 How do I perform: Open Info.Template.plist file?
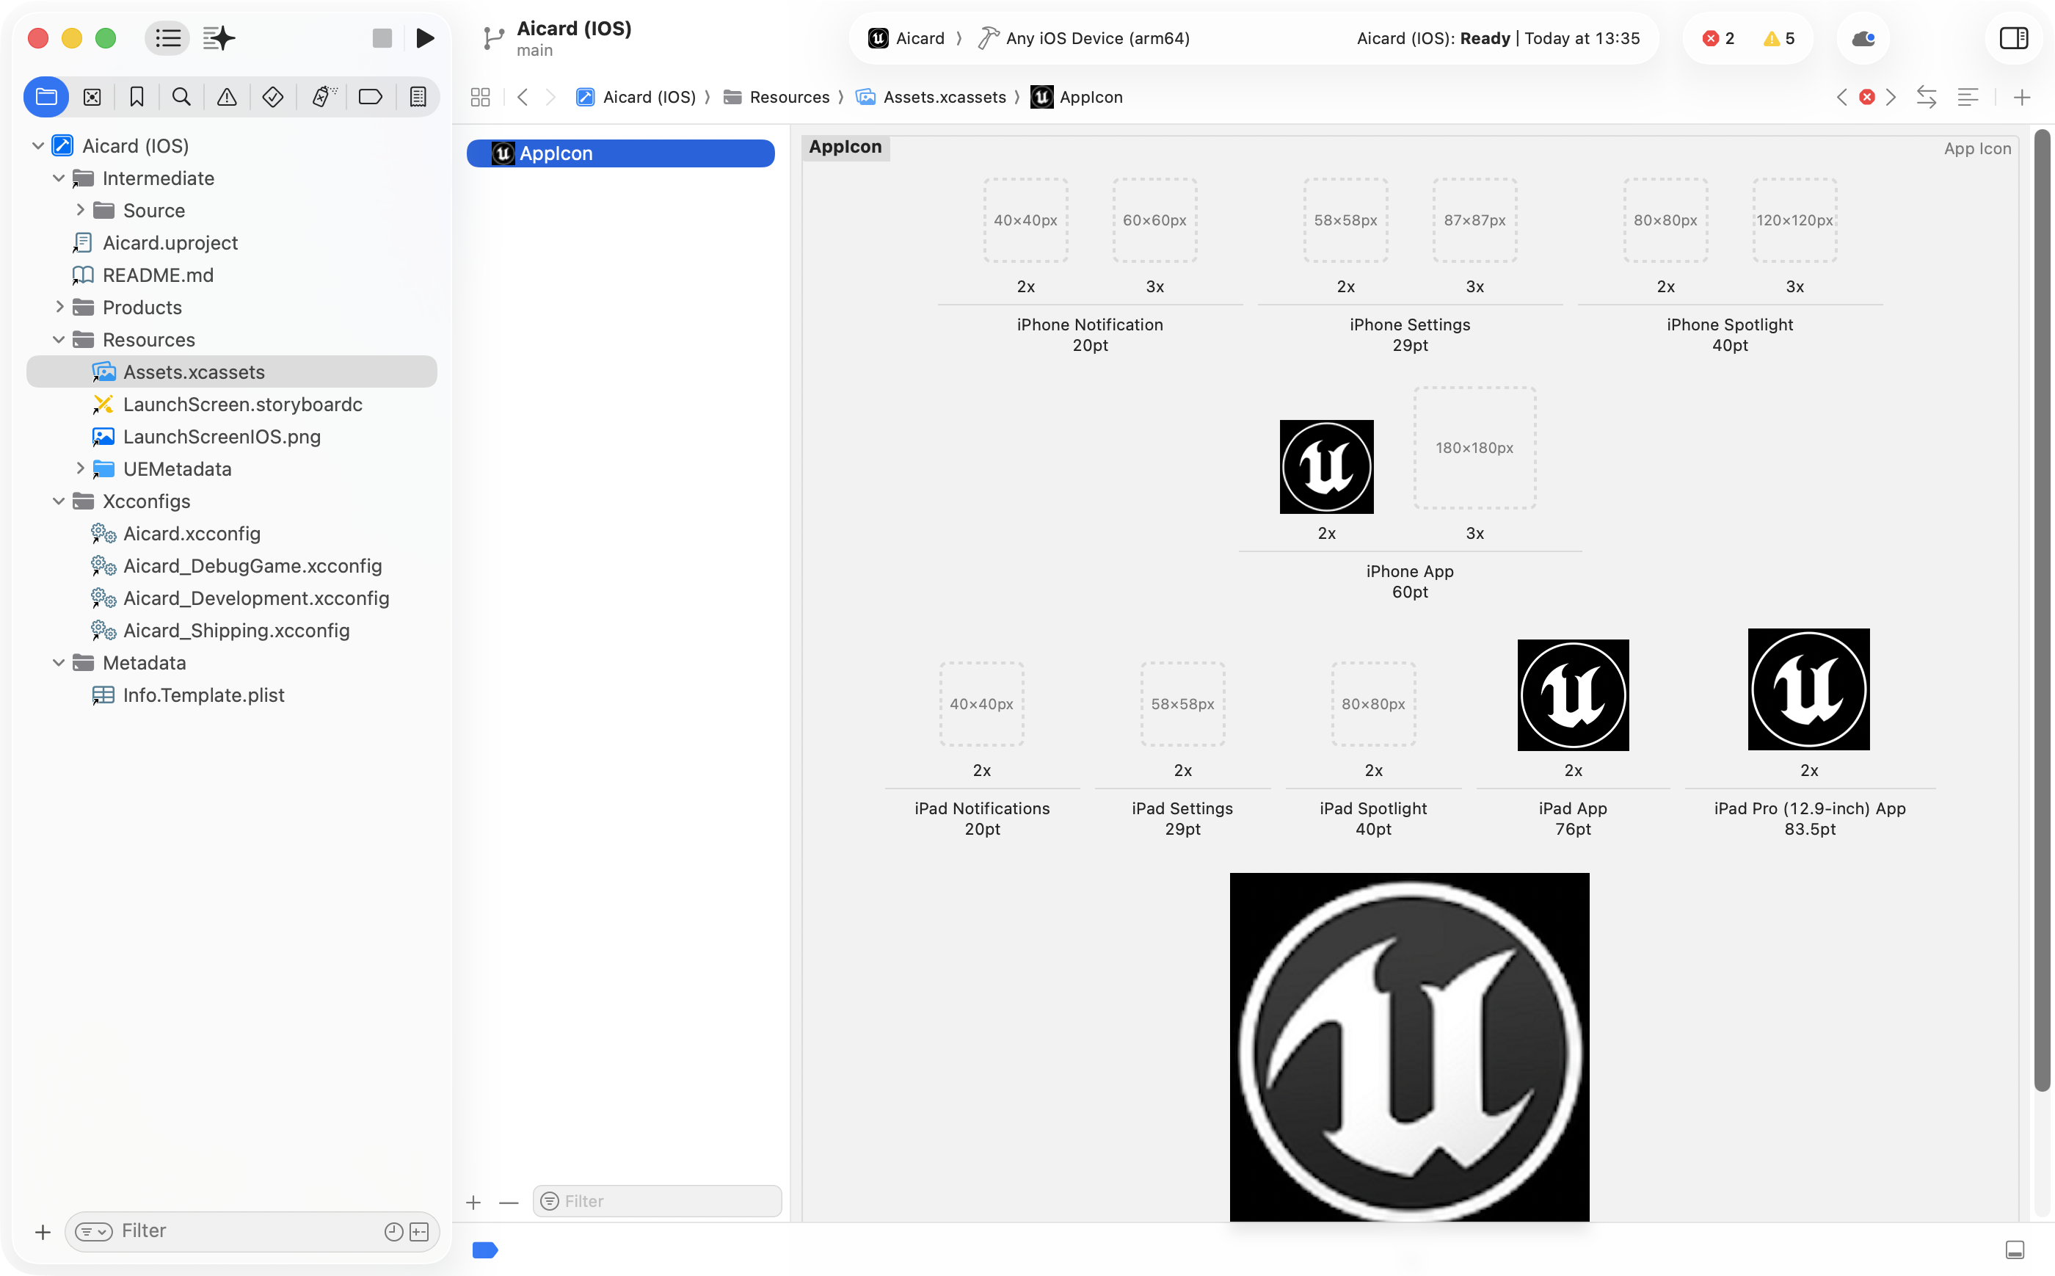pos(203,695)
